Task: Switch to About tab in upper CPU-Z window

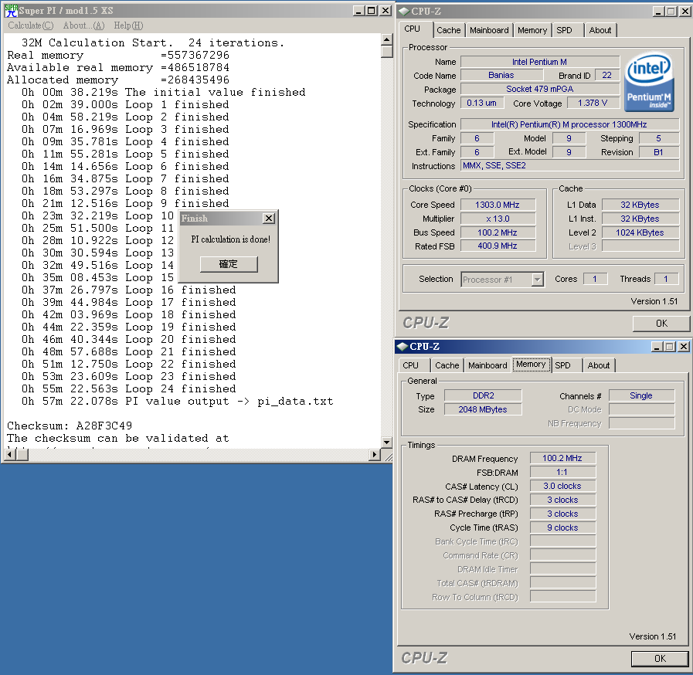Action: 600,30
